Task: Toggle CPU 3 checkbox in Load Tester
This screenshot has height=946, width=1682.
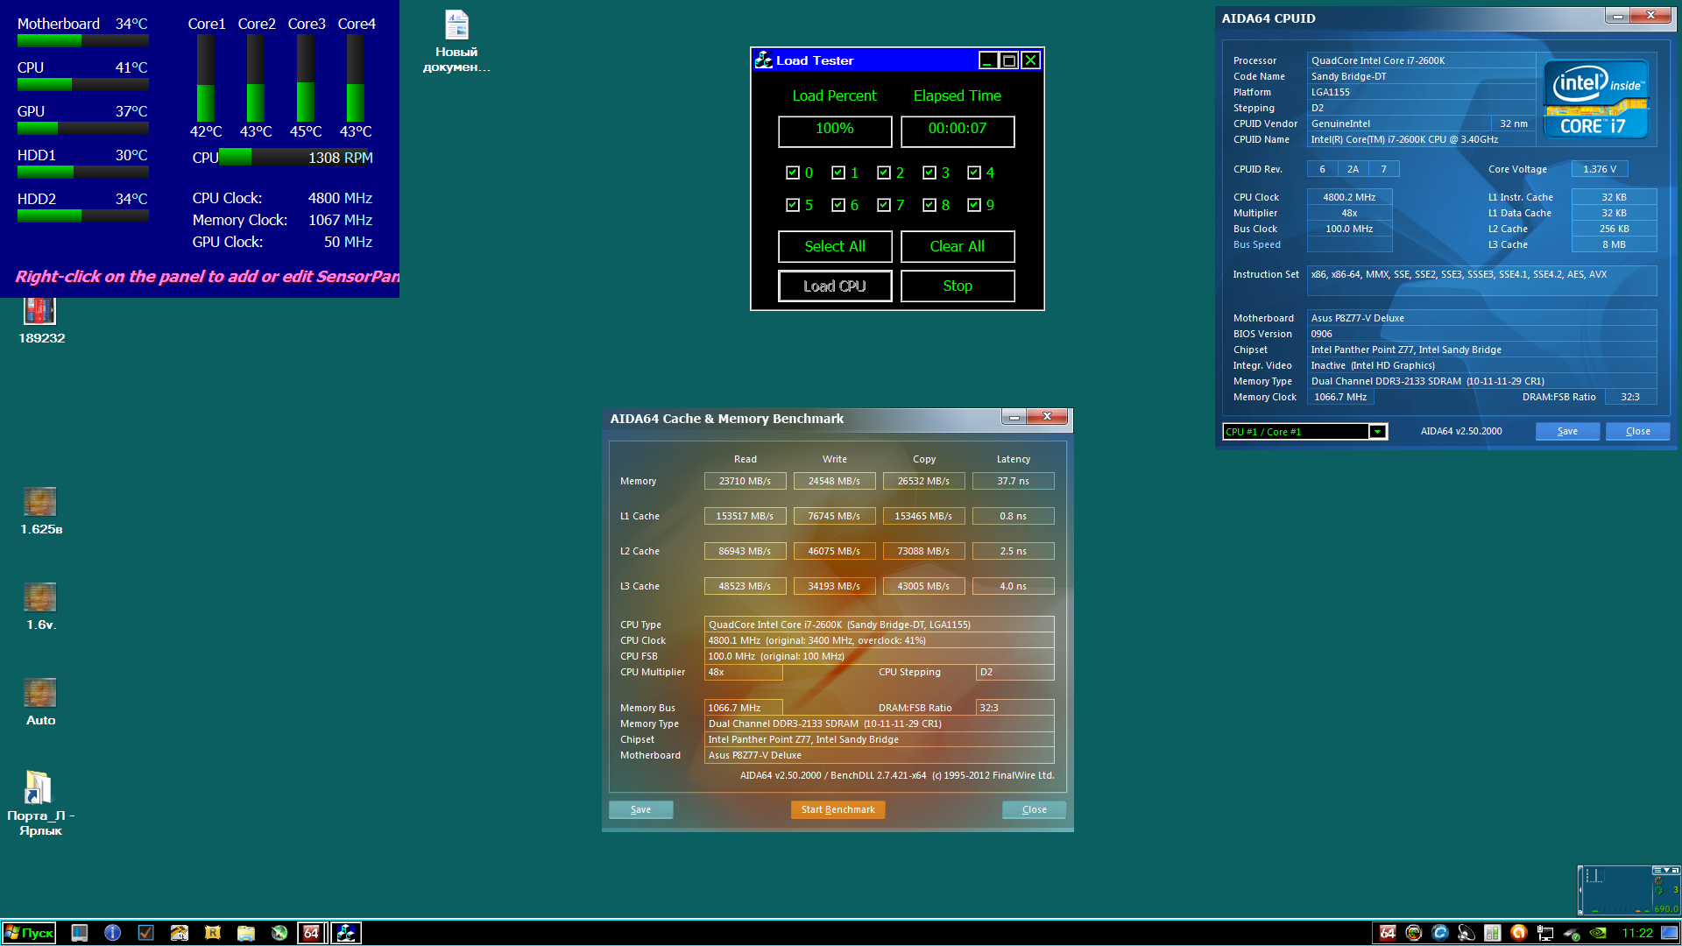Action: (x=929, y=173)
